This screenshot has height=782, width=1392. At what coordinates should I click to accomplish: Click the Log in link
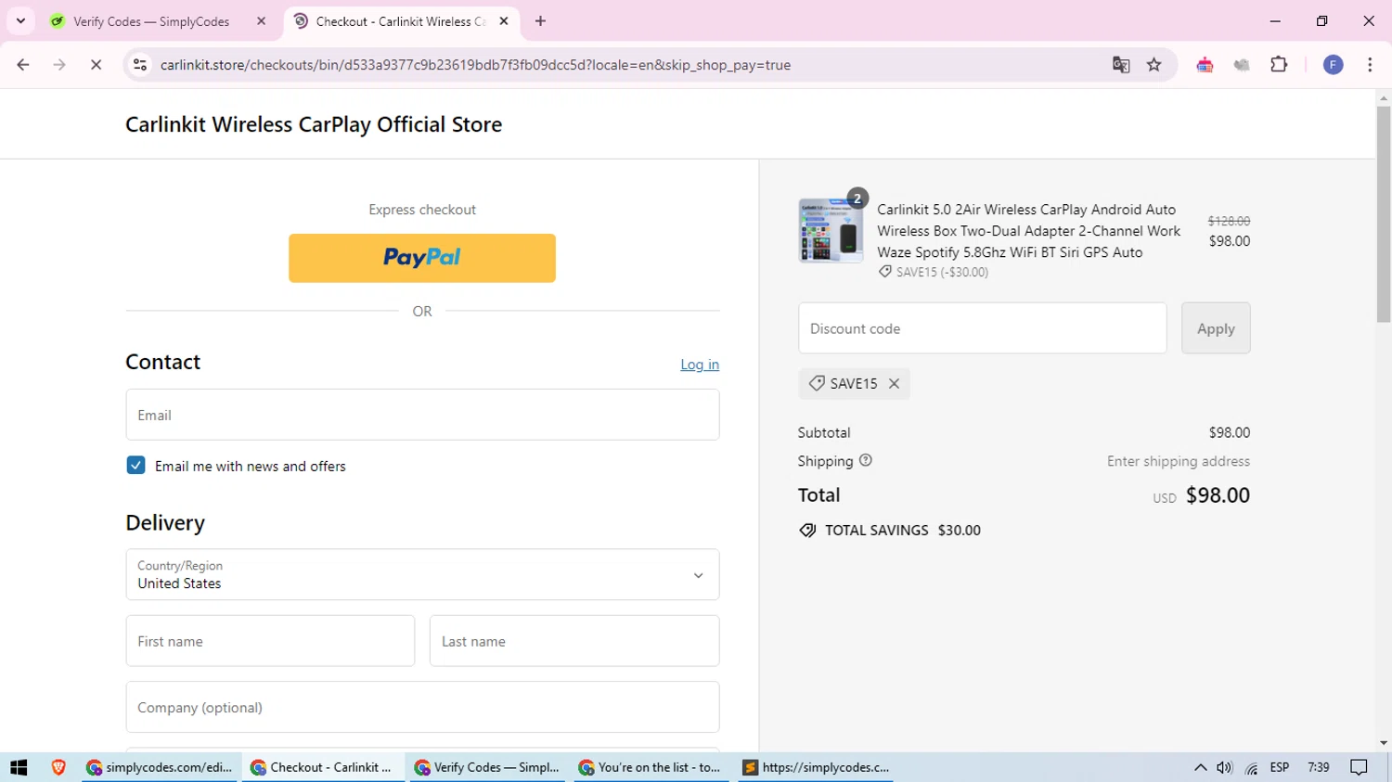700,365
